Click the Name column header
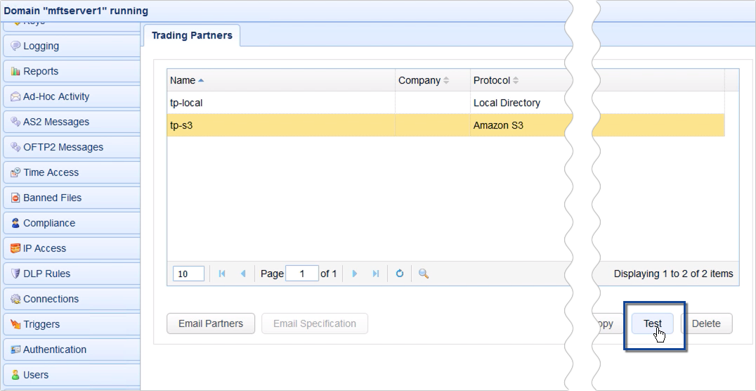Viewport: 756px width, 391px height. 281,80
